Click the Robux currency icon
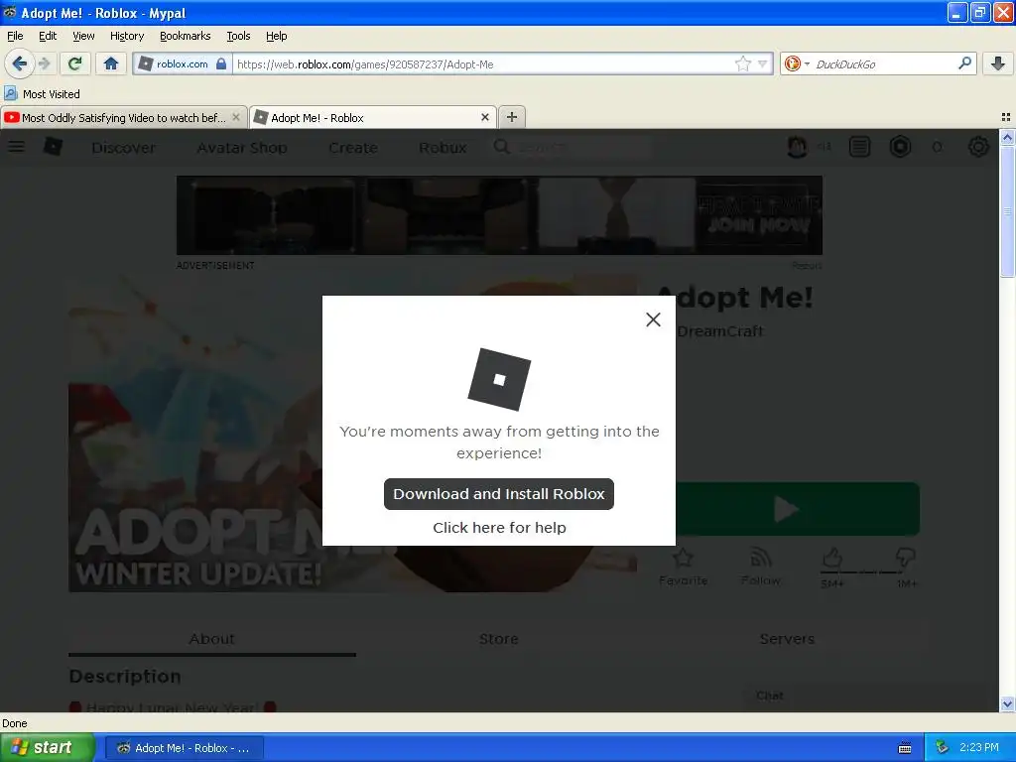The width and height of the screenshot is (1016, 762). point(900,147)
